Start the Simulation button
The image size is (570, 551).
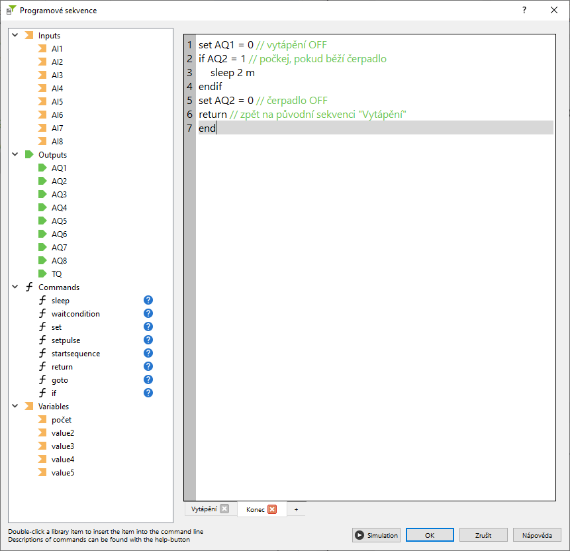coord(376,535)
